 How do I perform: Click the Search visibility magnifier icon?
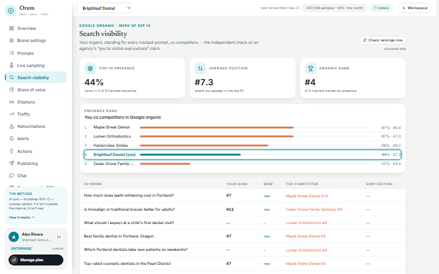coord(12,77)
